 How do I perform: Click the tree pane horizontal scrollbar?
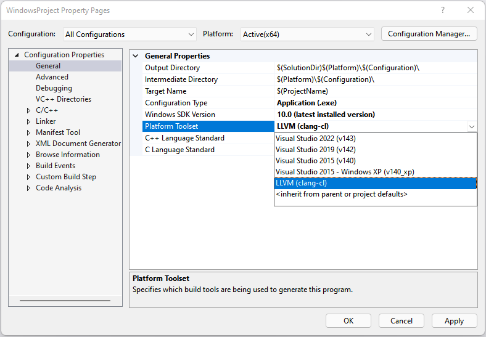(65, 301)
